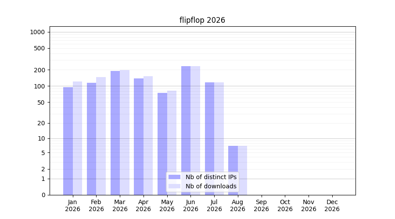Select the Apr 2026 downloads bar
This screenshot has width=395, height=219.
pyautogui.click(x=148, y=135)
